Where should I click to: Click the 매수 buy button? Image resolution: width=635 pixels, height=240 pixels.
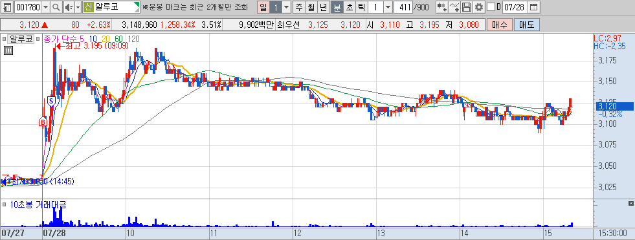499,25
